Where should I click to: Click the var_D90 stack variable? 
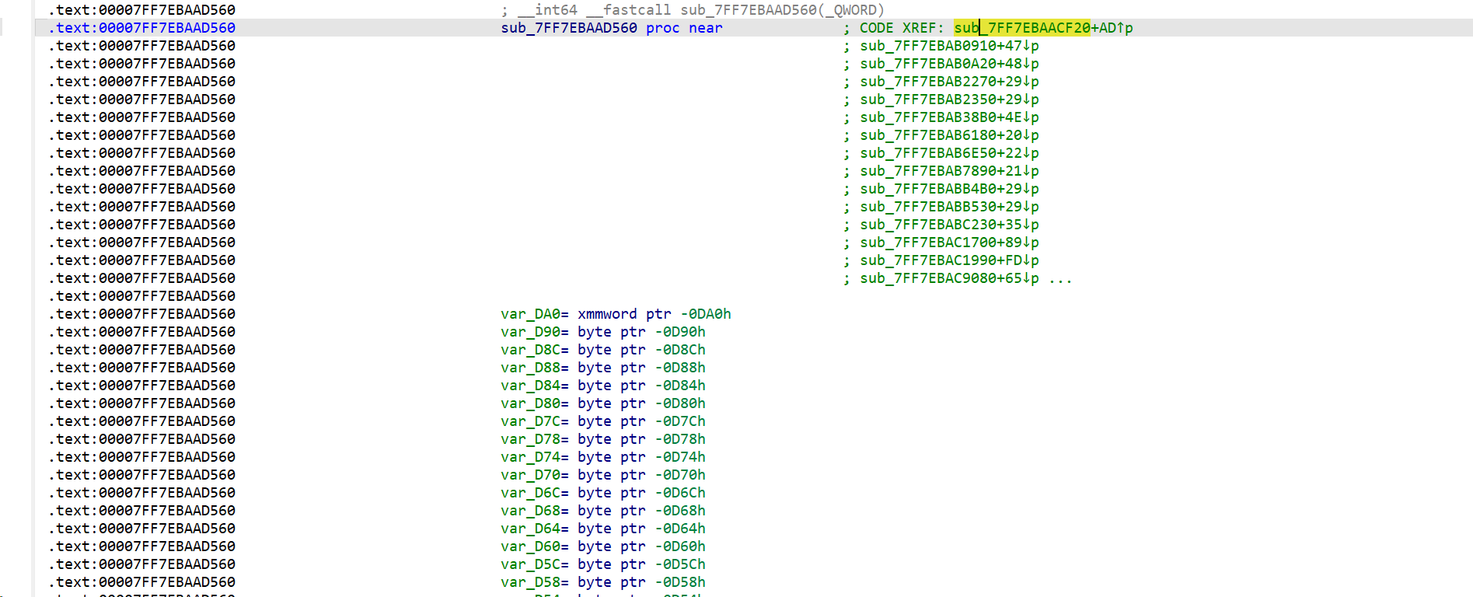coord(530,332)
